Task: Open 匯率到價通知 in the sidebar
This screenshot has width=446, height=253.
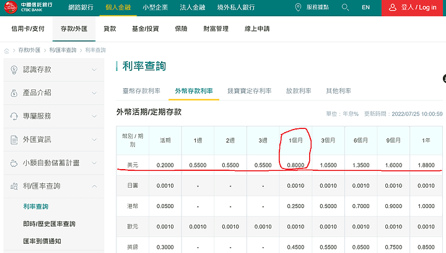Action: pyautogui.click(x=42, y=241)
